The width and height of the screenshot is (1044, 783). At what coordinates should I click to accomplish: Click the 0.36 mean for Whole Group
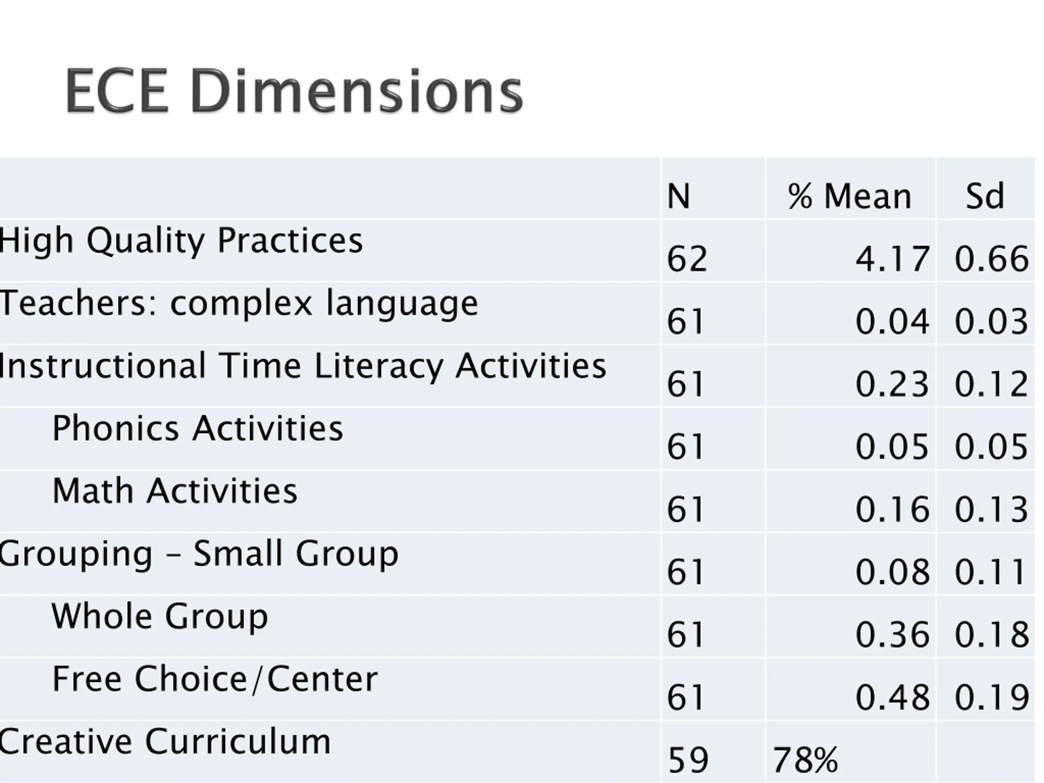pyautogui.click(x=892, y=635)
